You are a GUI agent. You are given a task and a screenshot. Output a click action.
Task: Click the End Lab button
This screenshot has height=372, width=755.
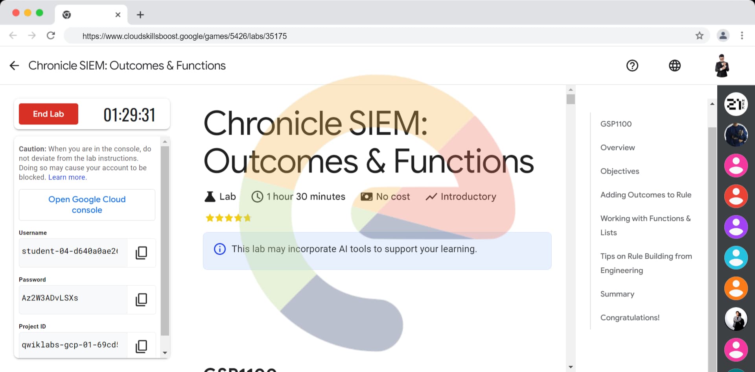48,114
